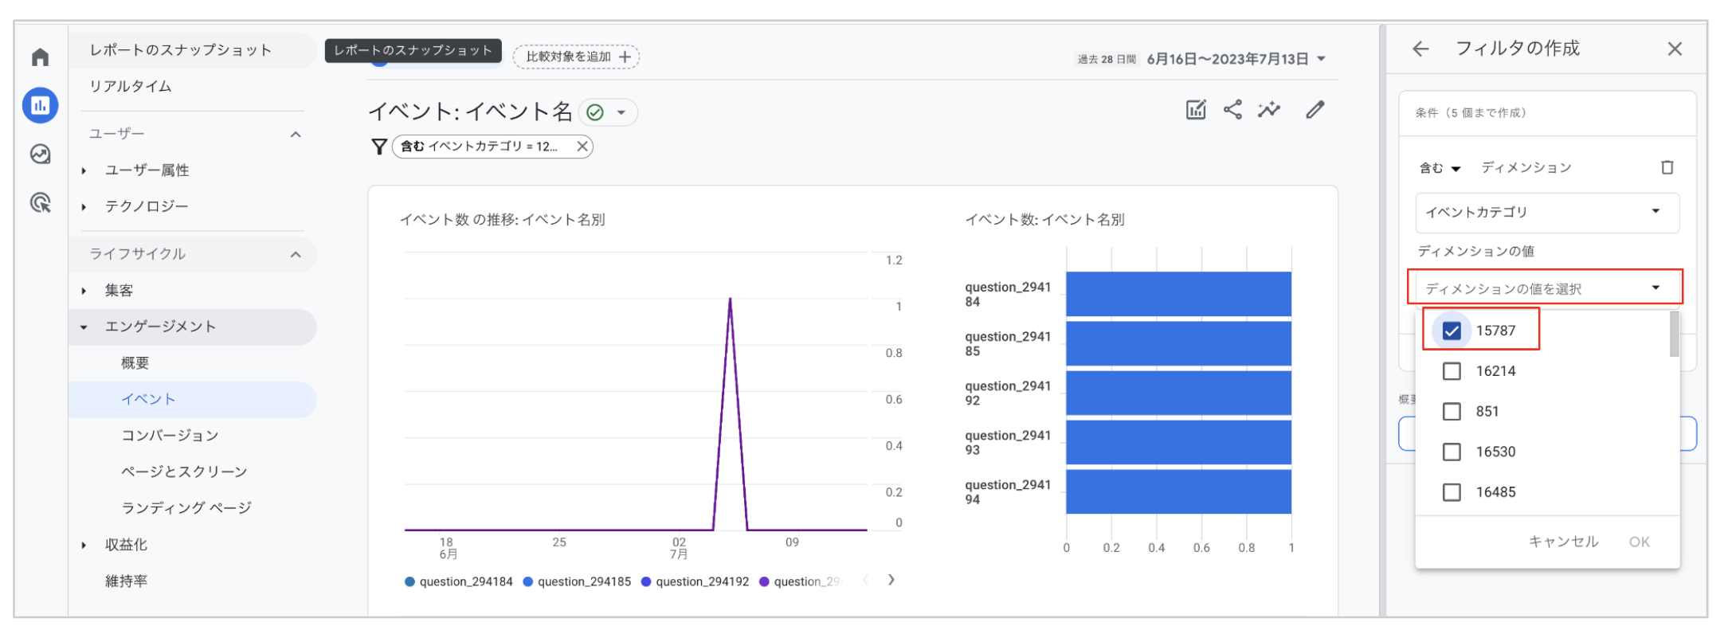
Task: Uncheck the 15787 checkbox
Action: click(x=1452, y=331)
